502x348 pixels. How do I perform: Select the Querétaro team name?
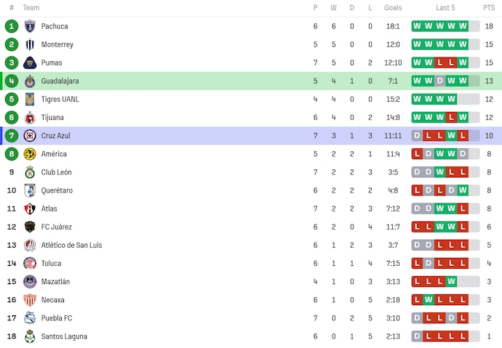click(x=57, y=190)
